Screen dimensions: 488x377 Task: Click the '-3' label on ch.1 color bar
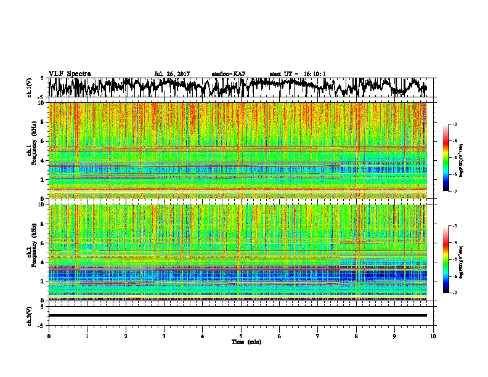454,124
